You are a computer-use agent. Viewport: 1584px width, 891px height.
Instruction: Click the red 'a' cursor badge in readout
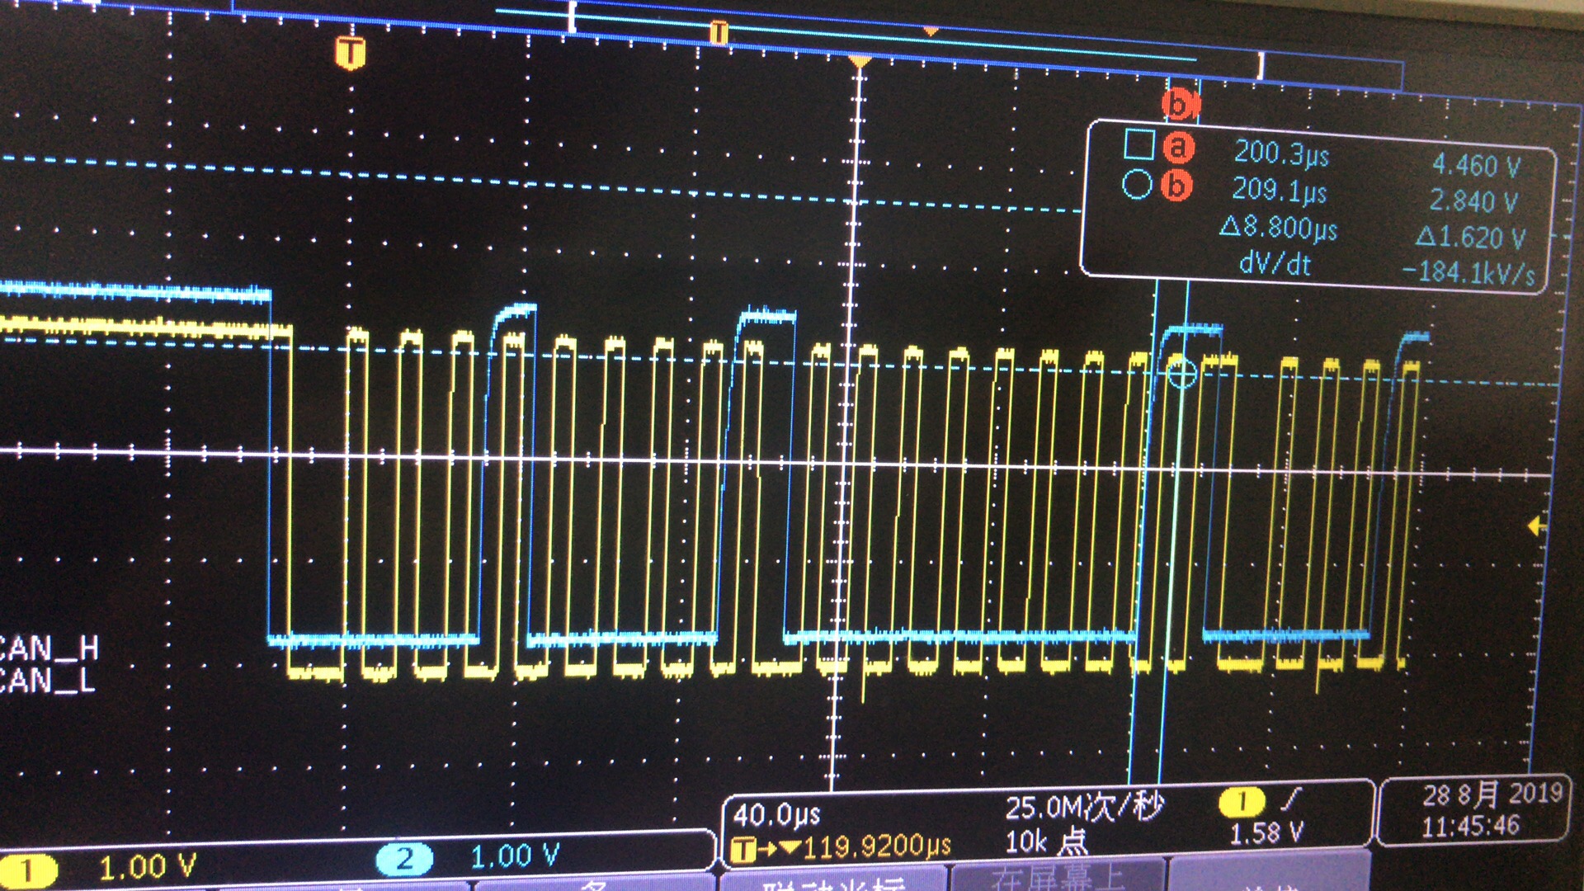click(x=1178, y=148)
